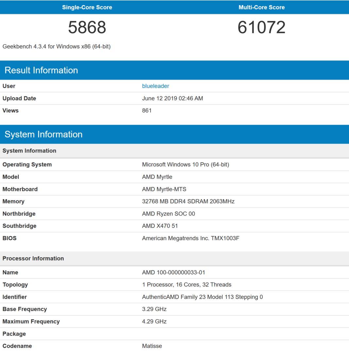
Task: Click the Topology row label
Action: 15,285
